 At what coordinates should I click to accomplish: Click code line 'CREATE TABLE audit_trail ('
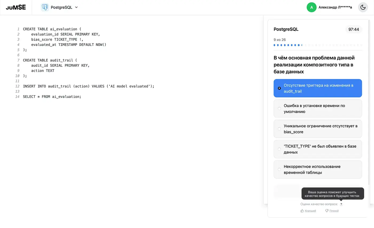(x=50, y=60)
